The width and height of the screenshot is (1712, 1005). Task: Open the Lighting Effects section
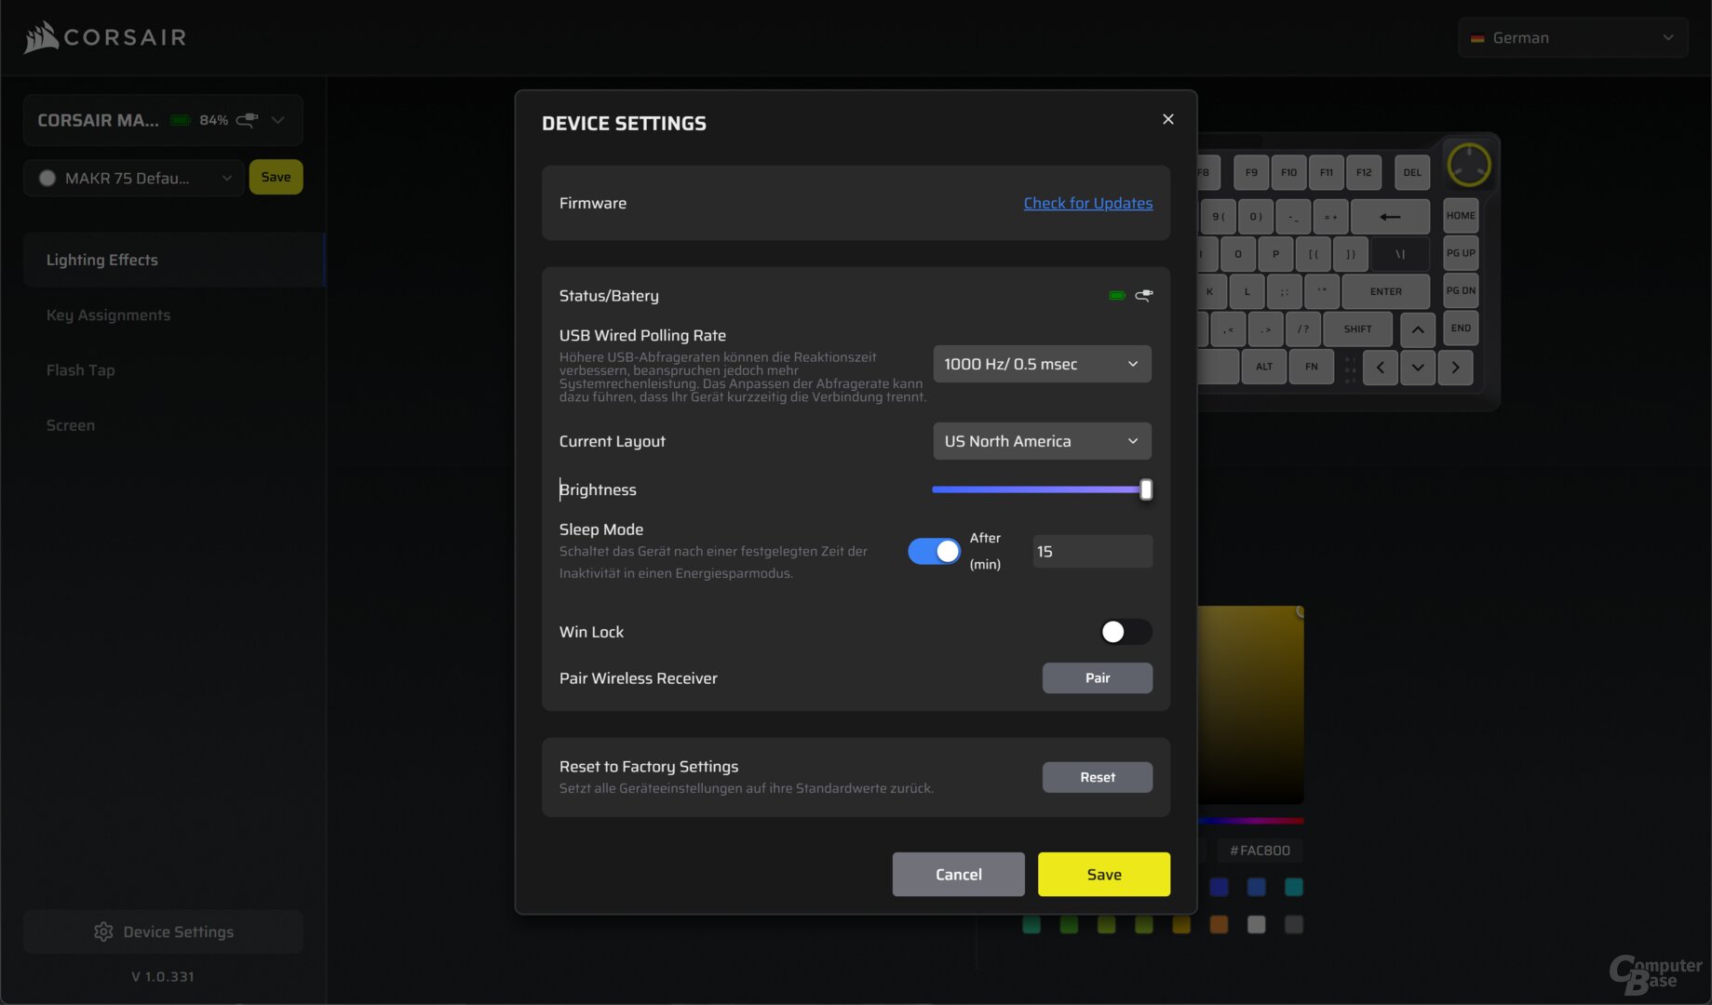pos(174,260)
